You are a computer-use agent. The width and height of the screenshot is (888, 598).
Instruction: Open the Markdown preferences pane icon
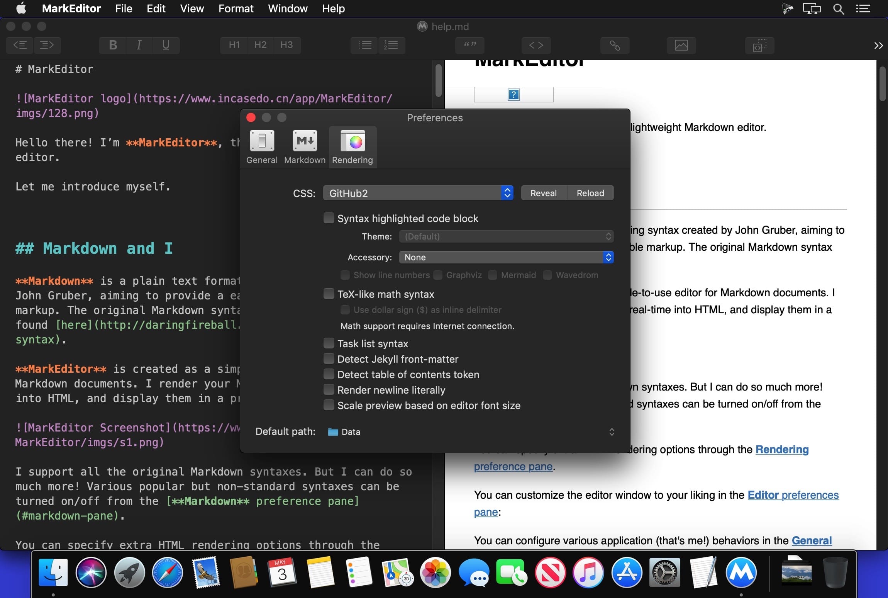(305, 147)
